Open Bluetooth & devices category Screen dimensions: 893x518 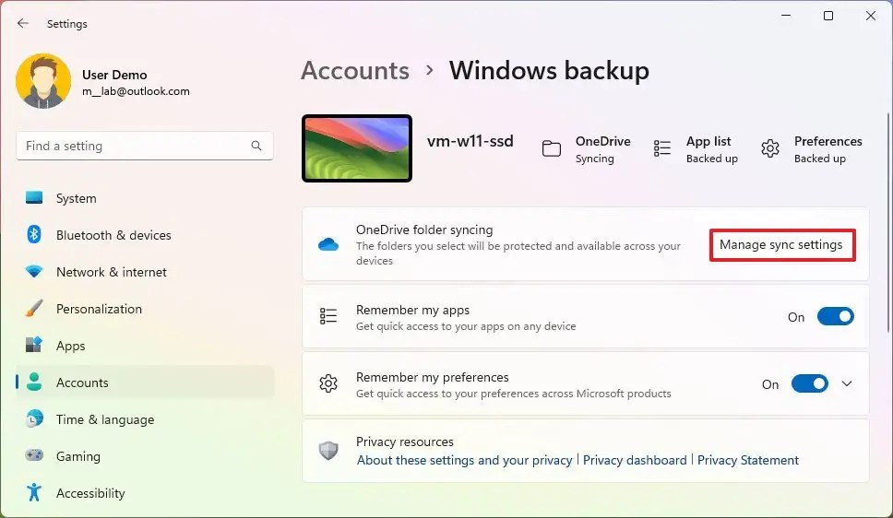(145, 235)
